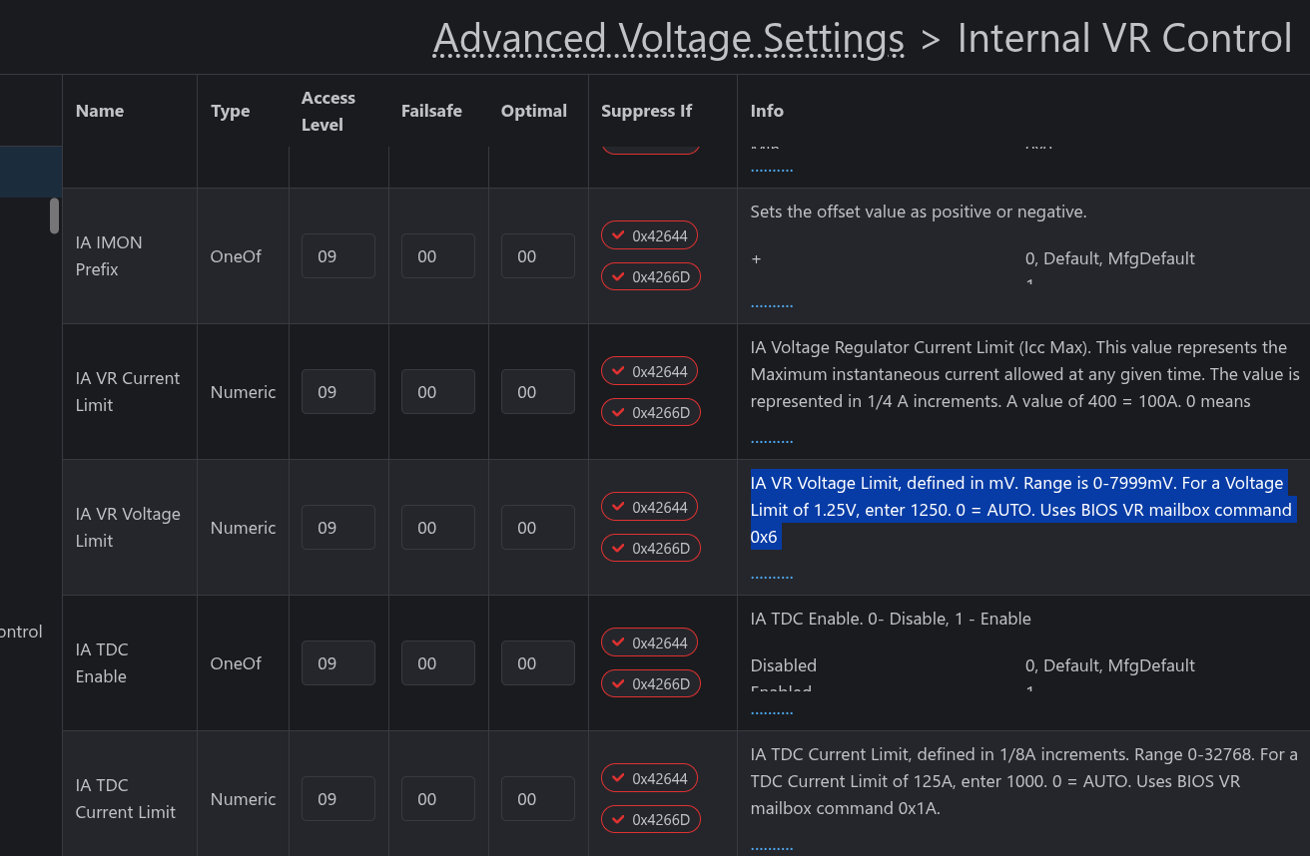Click the 1/8A increments description for IA TDC Current Limit

coord(1024,781)
